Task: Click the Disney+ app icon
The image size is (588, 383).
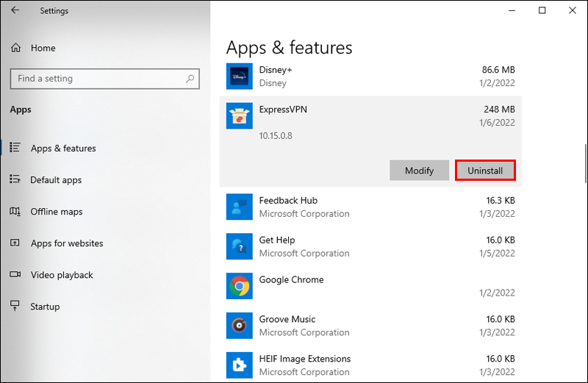Action: click(x=240, y=76)
